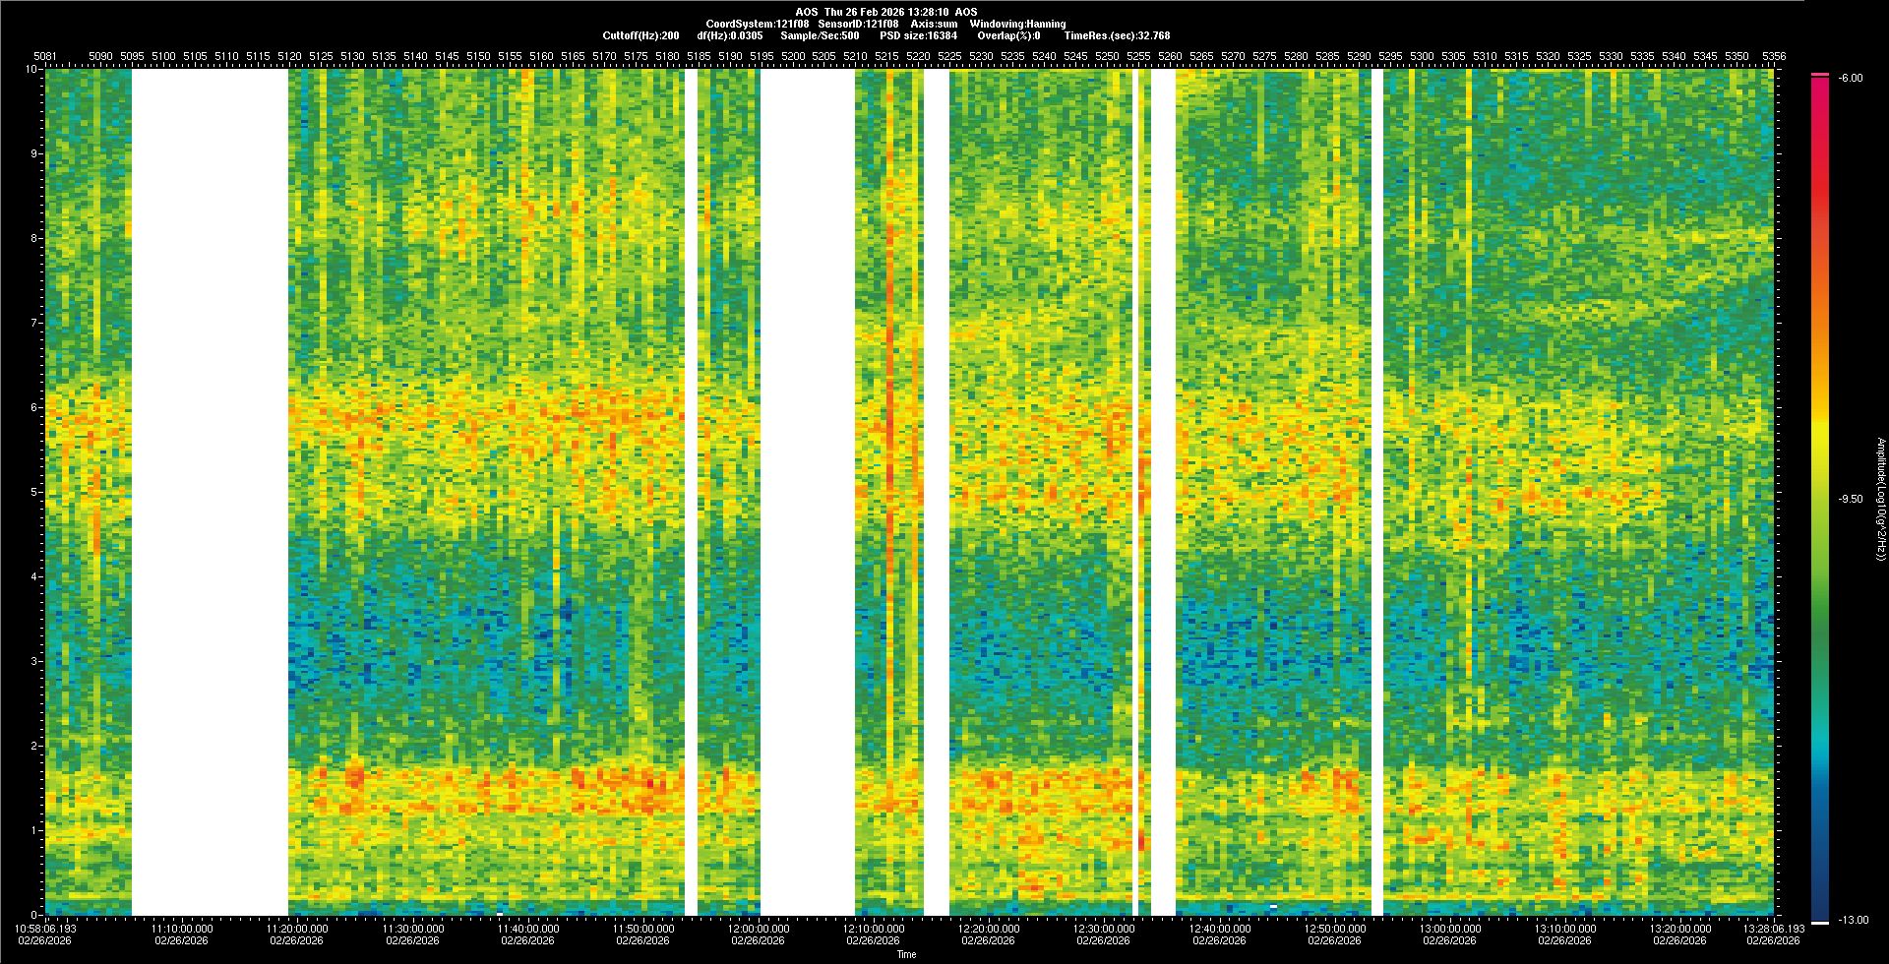Click the -13.00 label at colorbar bottom
Viewport: 1889px width, 964px height.
tap(1849, 920)
